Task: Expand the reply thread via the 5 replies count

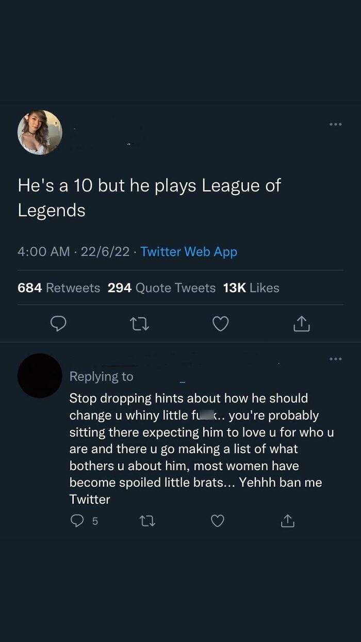Action: (x=95, y=522)
